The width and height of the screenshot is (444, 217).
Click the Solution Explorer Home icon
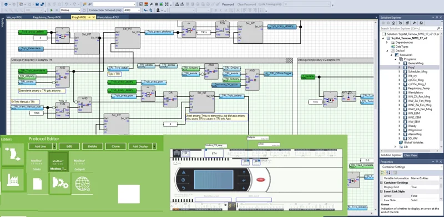[393, 23]
